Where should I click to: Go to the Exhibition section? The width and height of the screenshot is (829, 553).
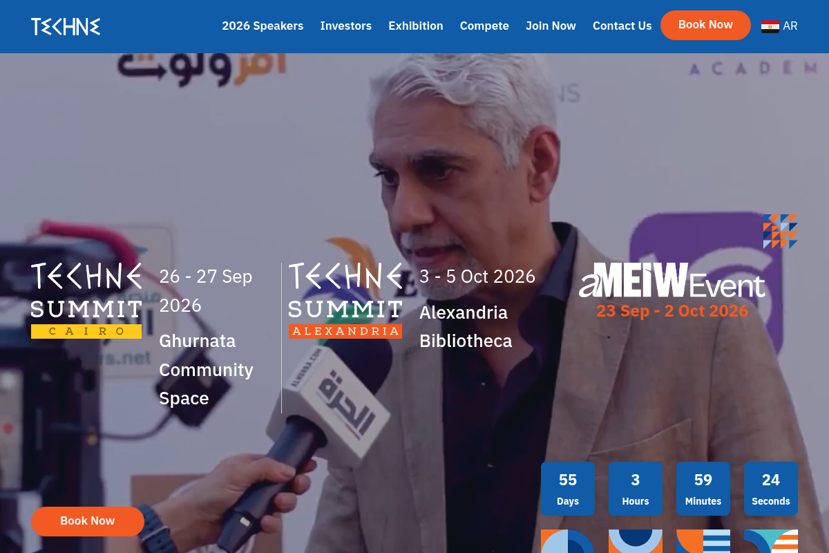point(416,26)
